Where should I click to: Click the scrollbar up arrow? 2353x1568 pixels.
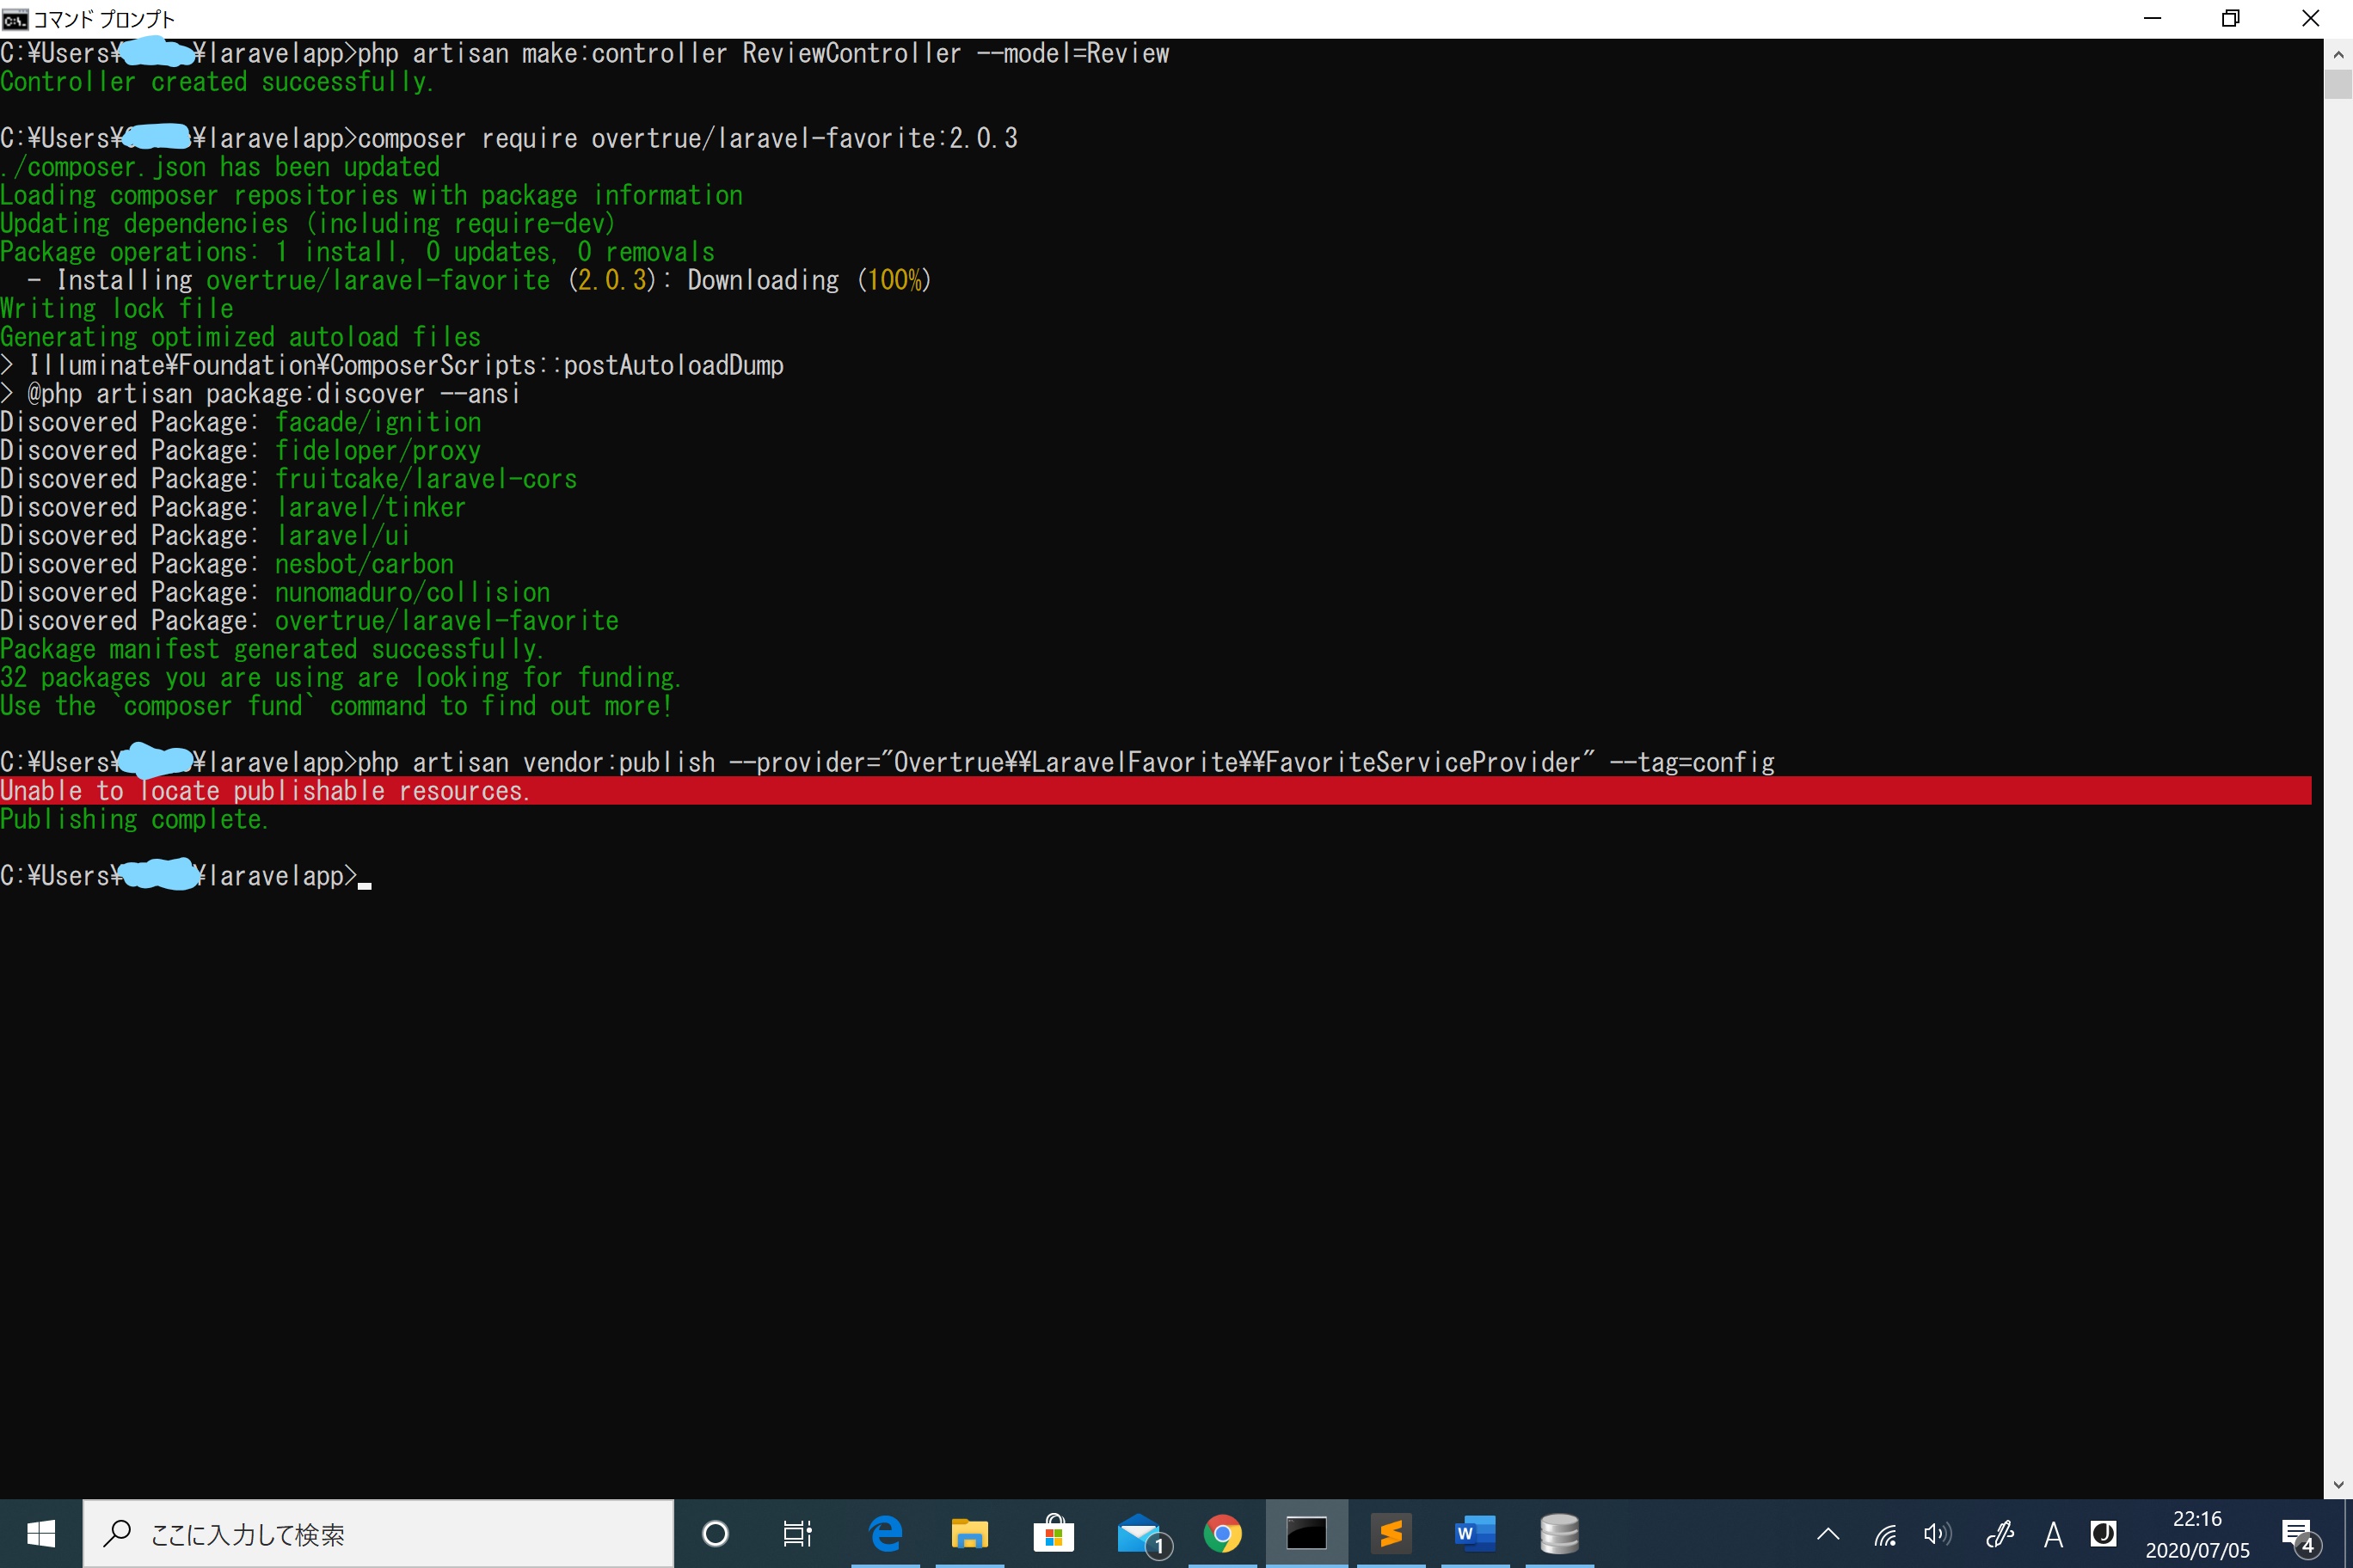tap(2338, 54)
